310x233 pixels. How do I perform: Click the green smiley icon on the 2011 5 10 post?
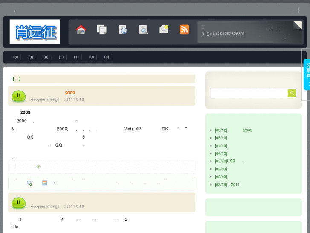(x=19, y=203)
